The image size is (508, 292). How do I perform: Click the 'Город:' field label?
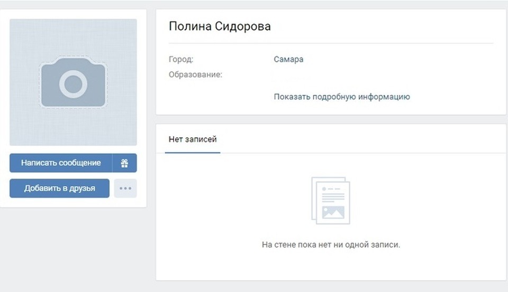[181, 59]
